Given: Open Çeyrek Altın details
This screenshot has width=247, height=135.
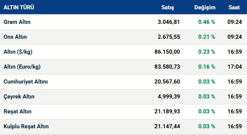Looking at the screenshot, I should [19, 97].
